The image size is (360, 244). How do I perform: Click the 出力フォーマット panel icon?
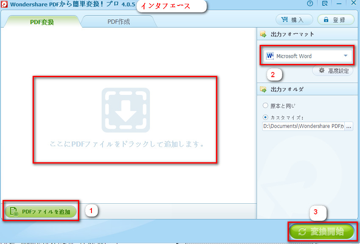coord(263,34)
